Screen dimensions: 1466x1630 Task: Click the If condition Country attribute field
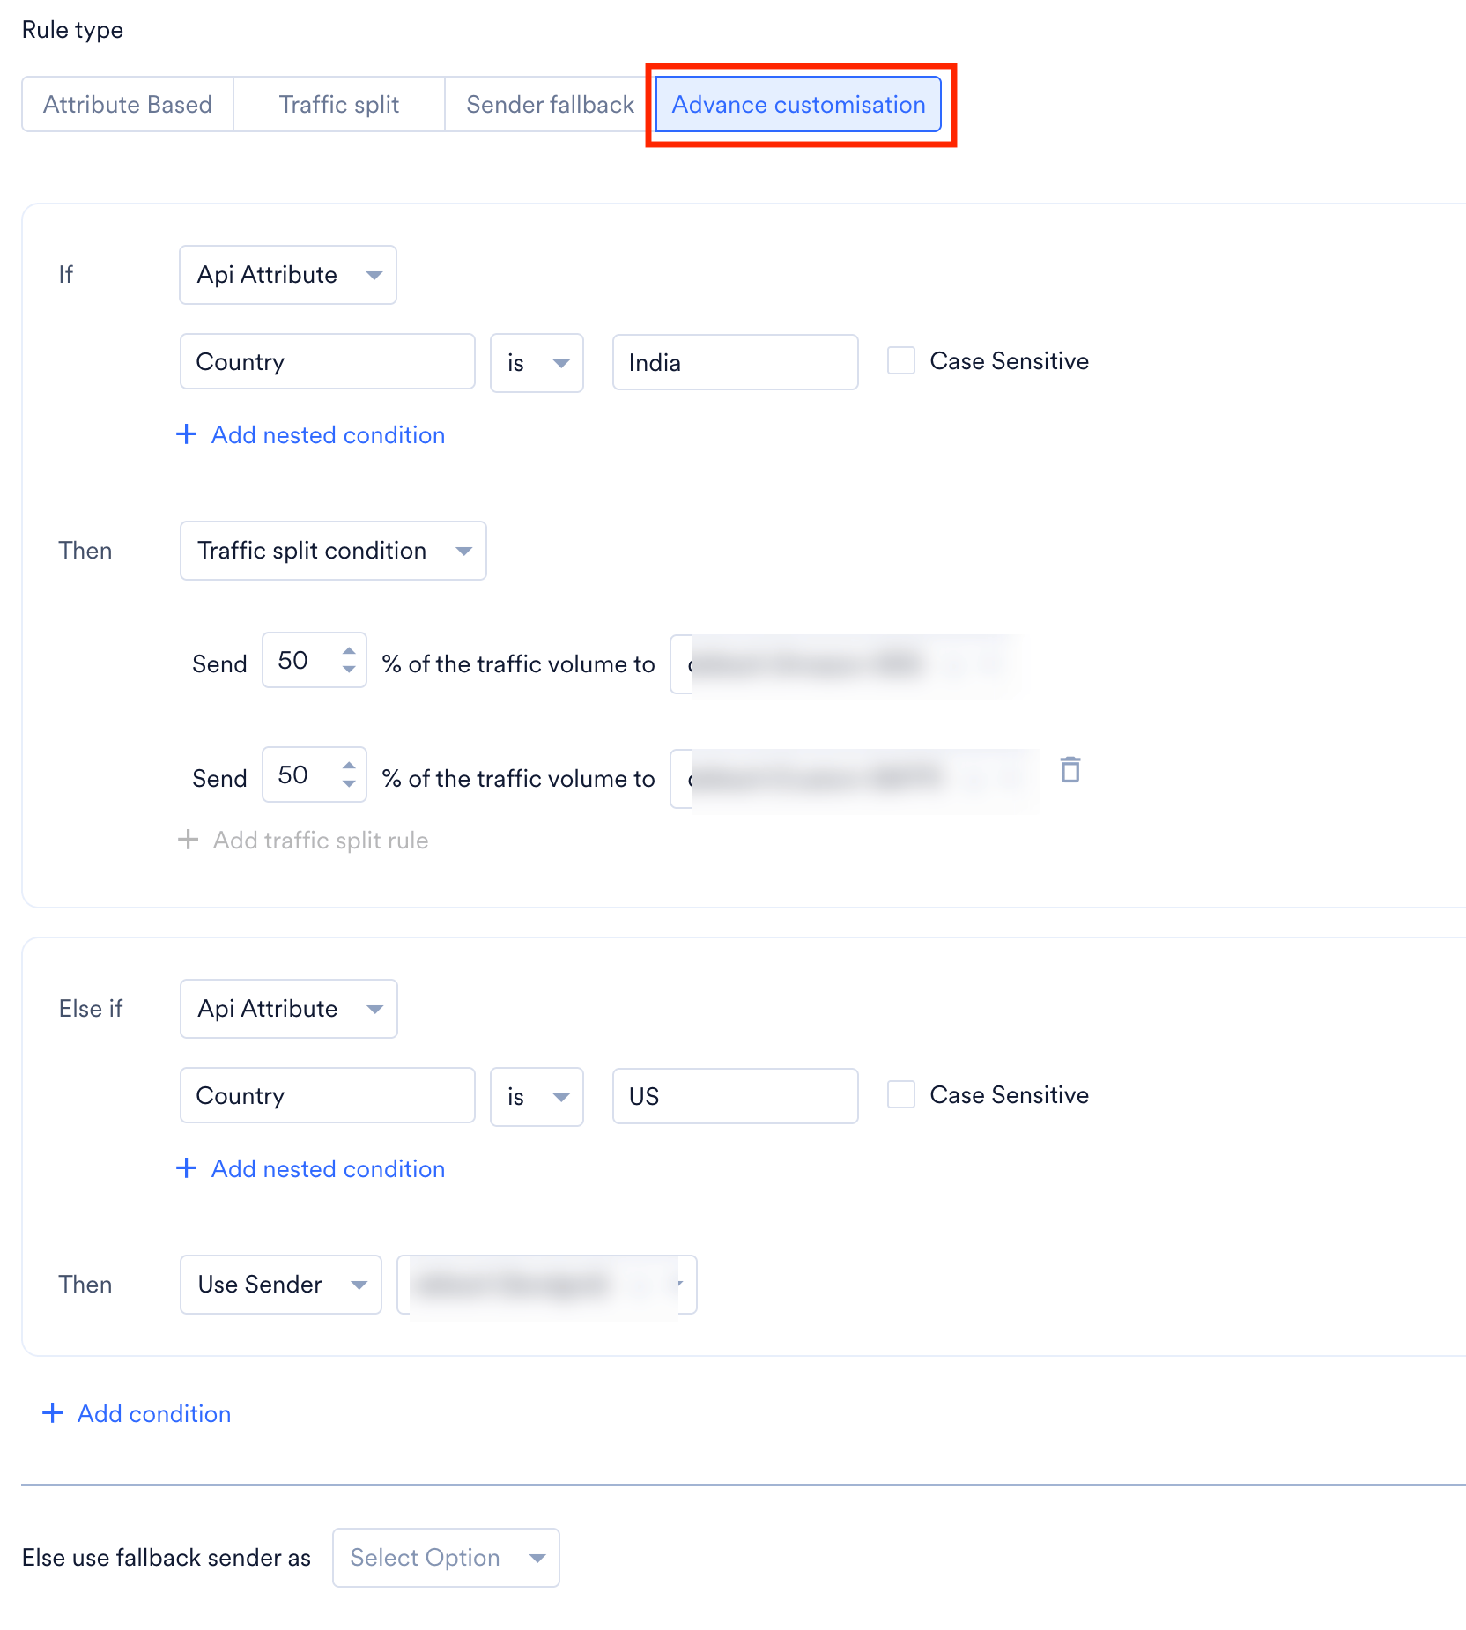(328, 361)
